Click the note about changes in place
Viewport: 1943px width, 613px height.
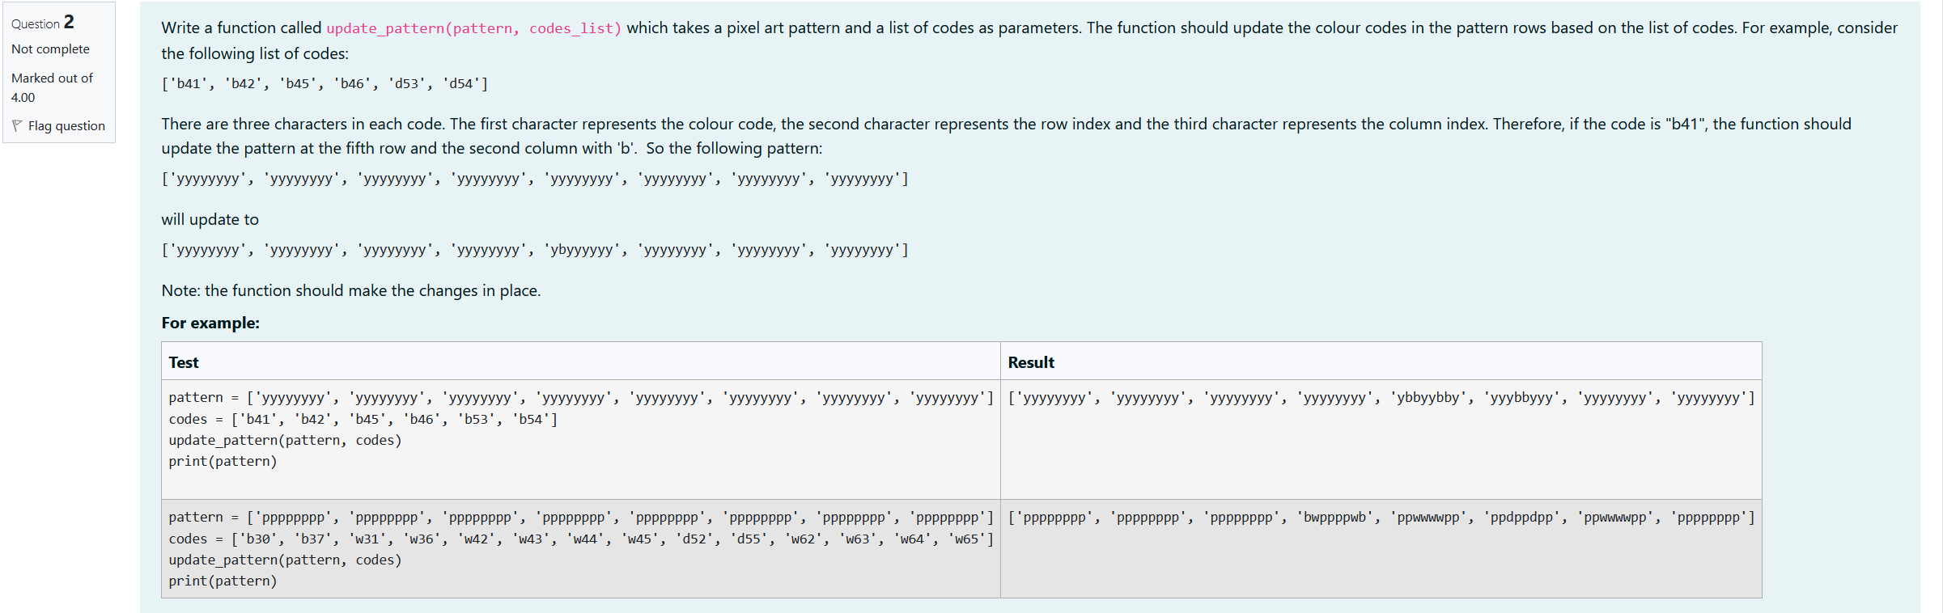coord(351,290)
